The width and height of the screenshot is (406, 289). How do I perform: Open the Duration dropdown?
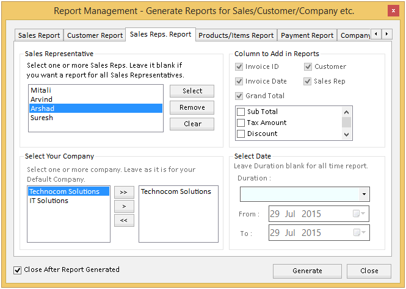coord(364,194)
